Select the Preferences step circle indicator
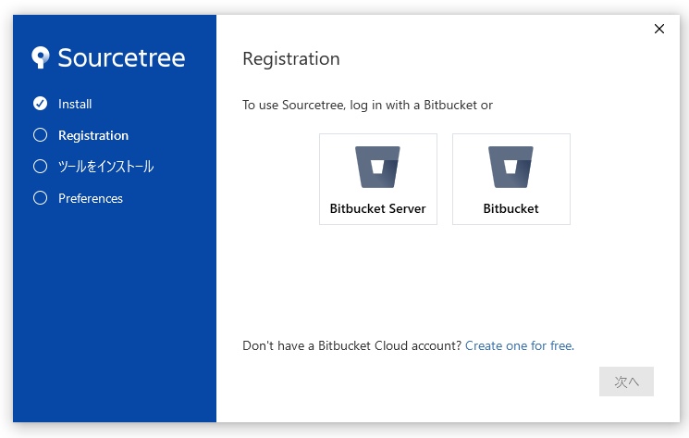Image resolution: width=689 pixels, height=438 pixels. (x=40, y=198)
